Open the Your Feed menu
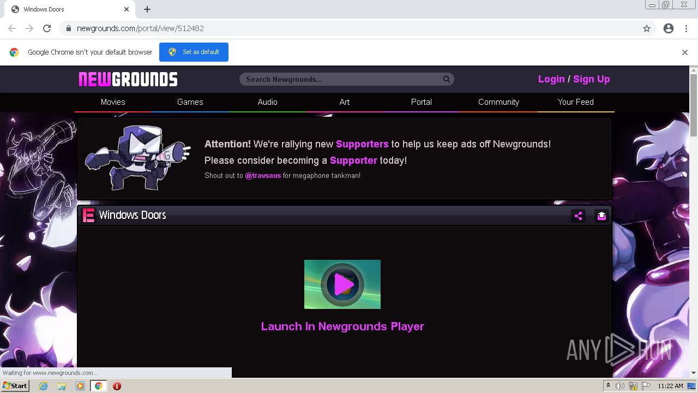Screen dimensions: 698x393 [576, 102]
